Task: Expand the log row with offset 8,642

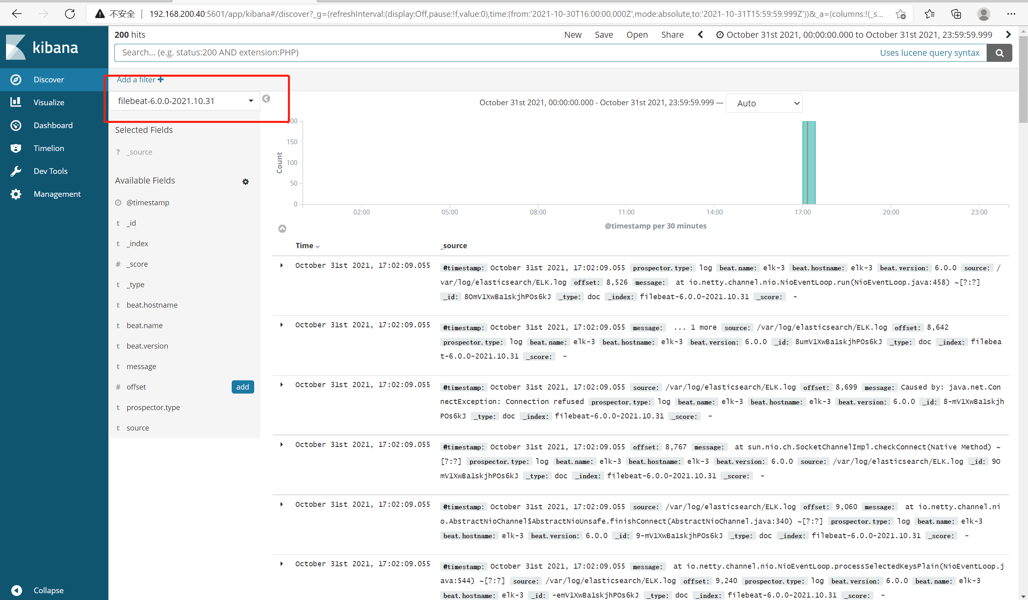Action: (281, 325)
